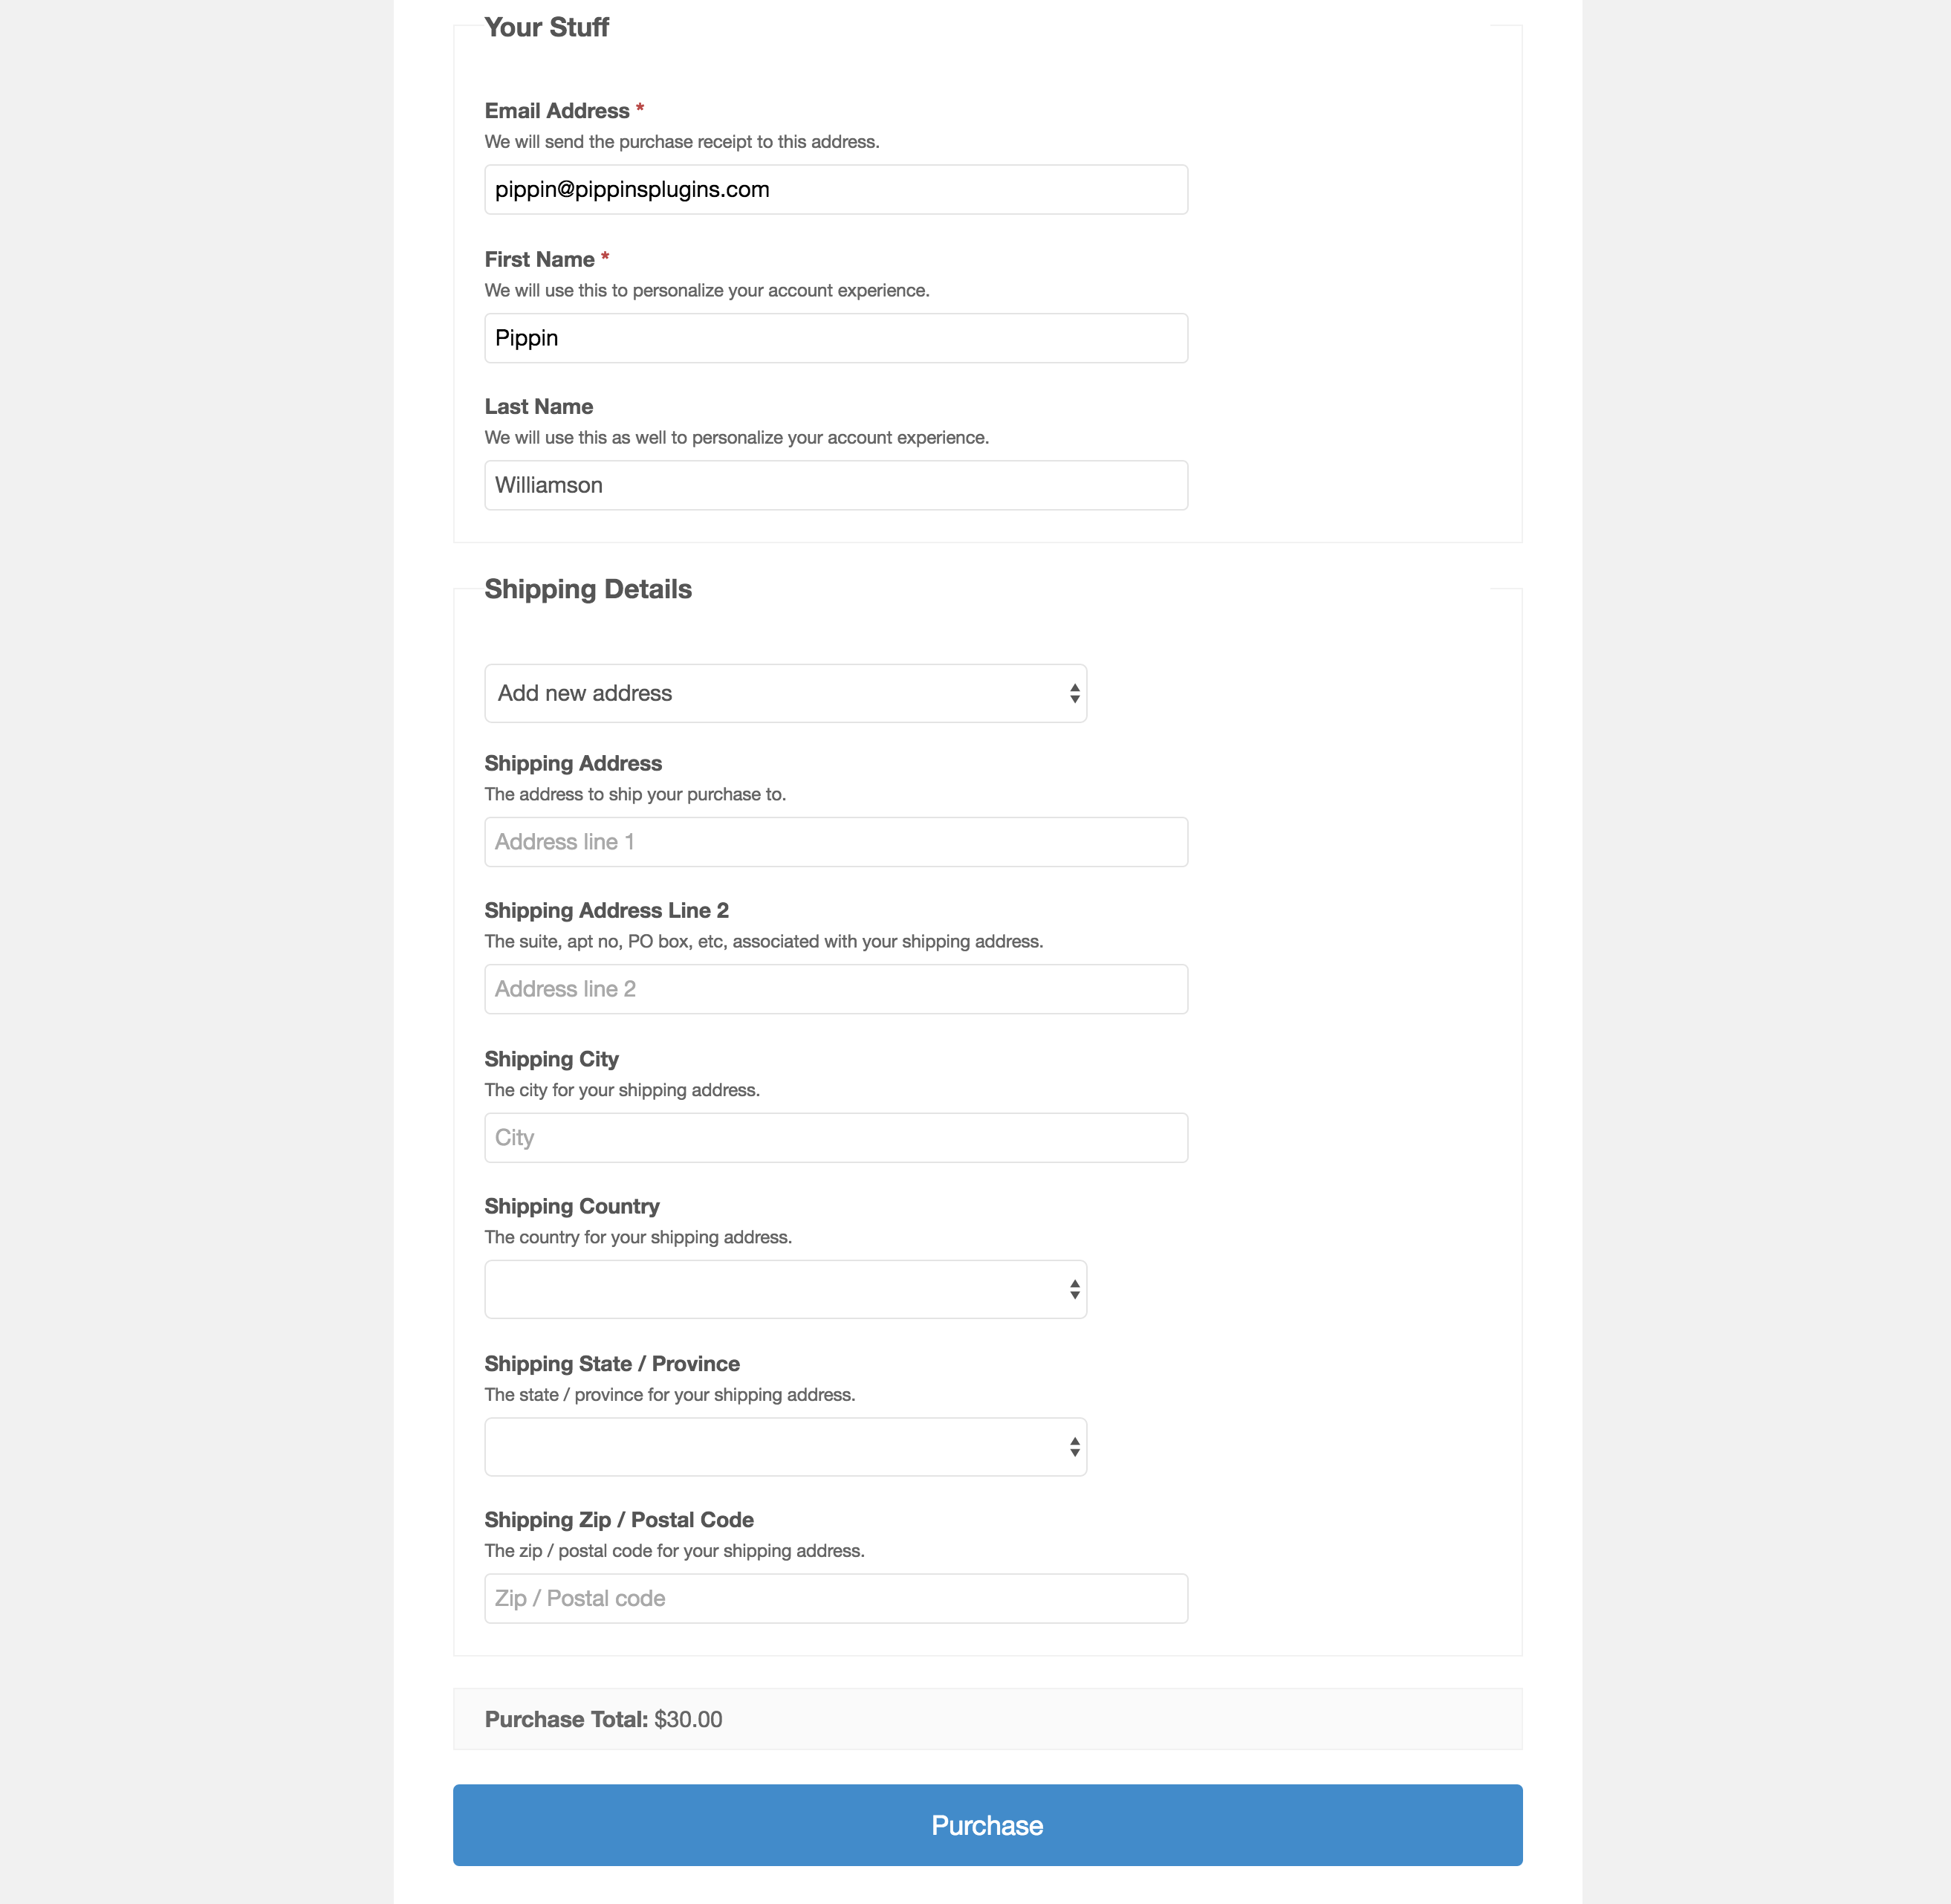Viewport: 1951px width, 1904px height.
Task: Click the Zip / Postal code field
Action: 836,1598
